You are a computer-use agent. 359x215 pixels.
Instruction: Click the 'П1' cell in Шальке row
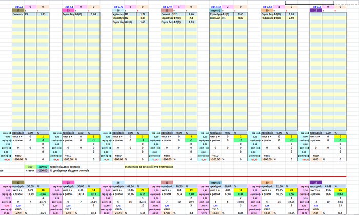click(228, 18)
